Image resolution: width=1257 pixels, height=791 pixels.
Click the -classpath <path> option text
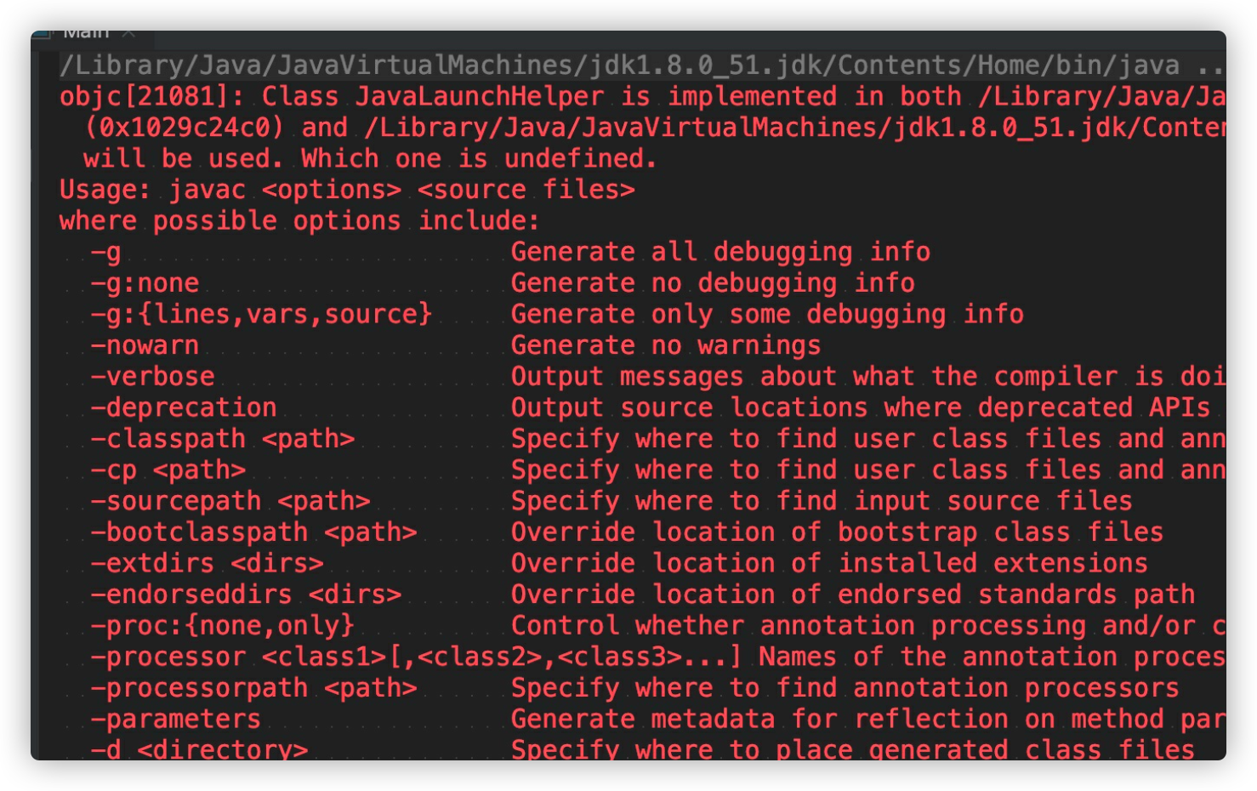(x=222, y=439)
